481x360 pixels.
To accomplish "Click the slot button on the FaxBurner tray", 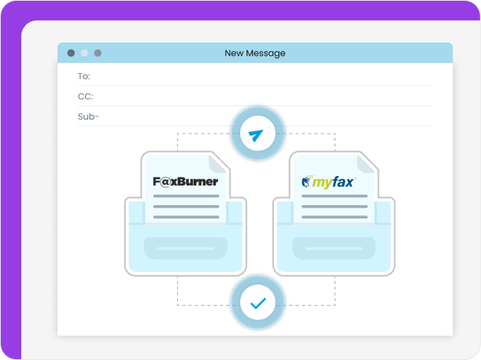I will click(186, 248).
